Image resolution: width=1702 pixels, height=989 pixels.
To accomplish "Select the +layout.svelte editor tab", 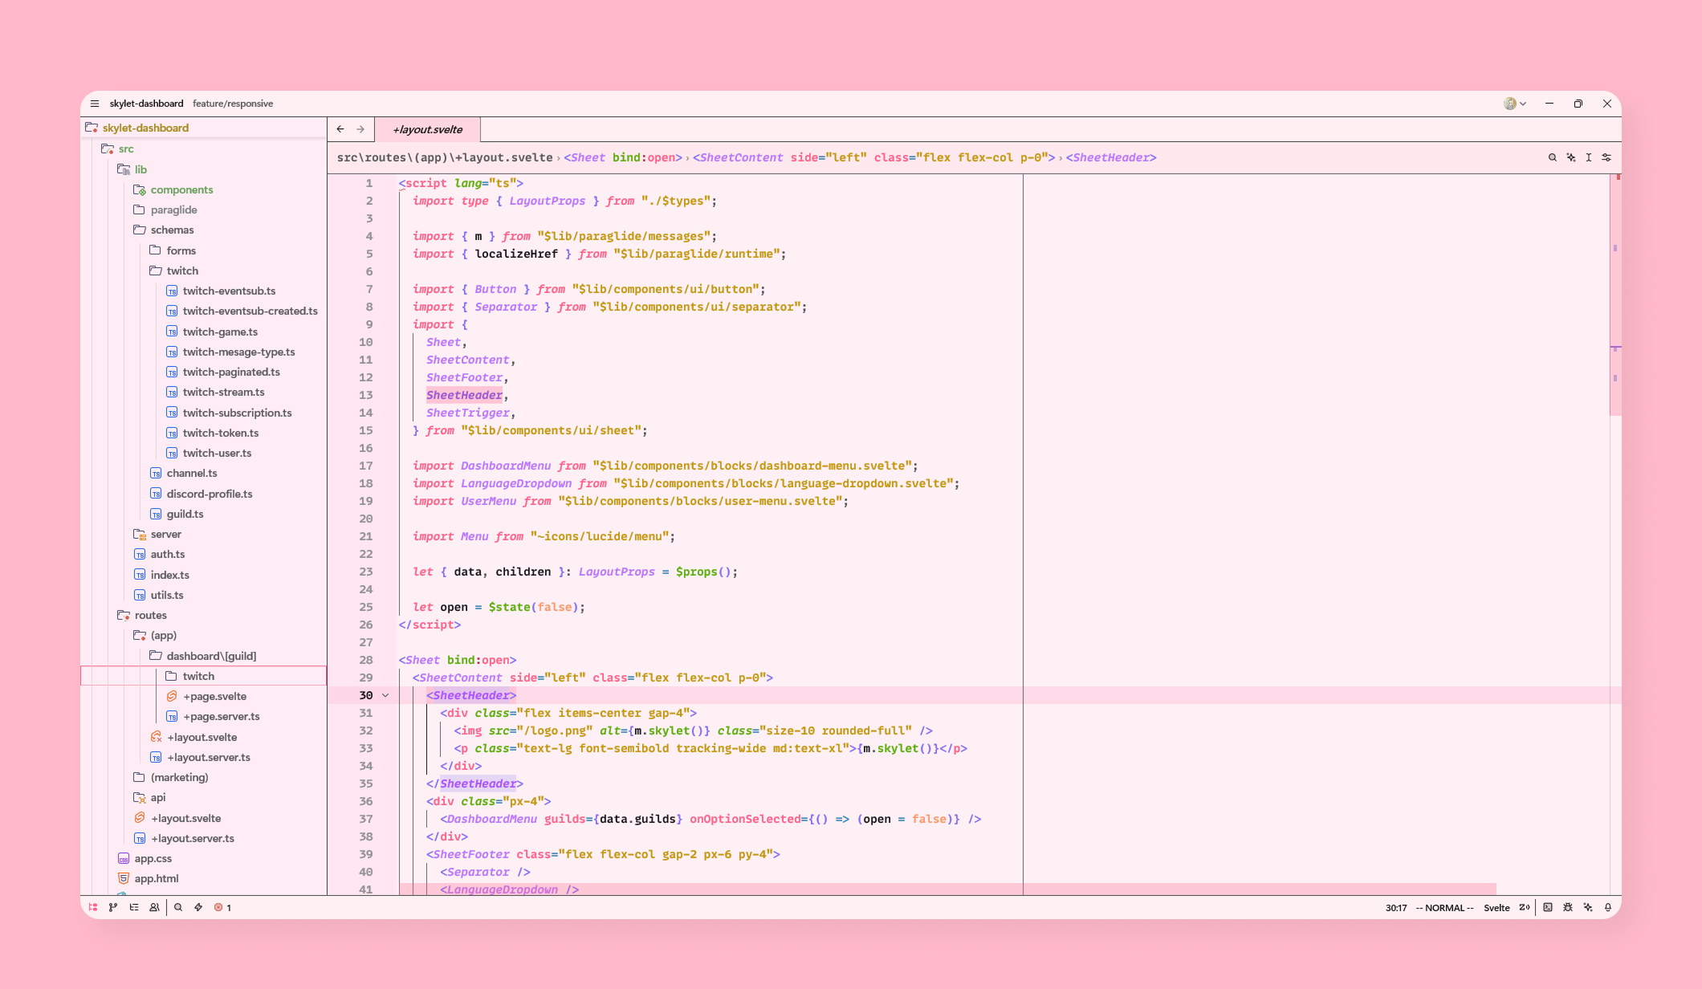I will click(x=428, y=129).
